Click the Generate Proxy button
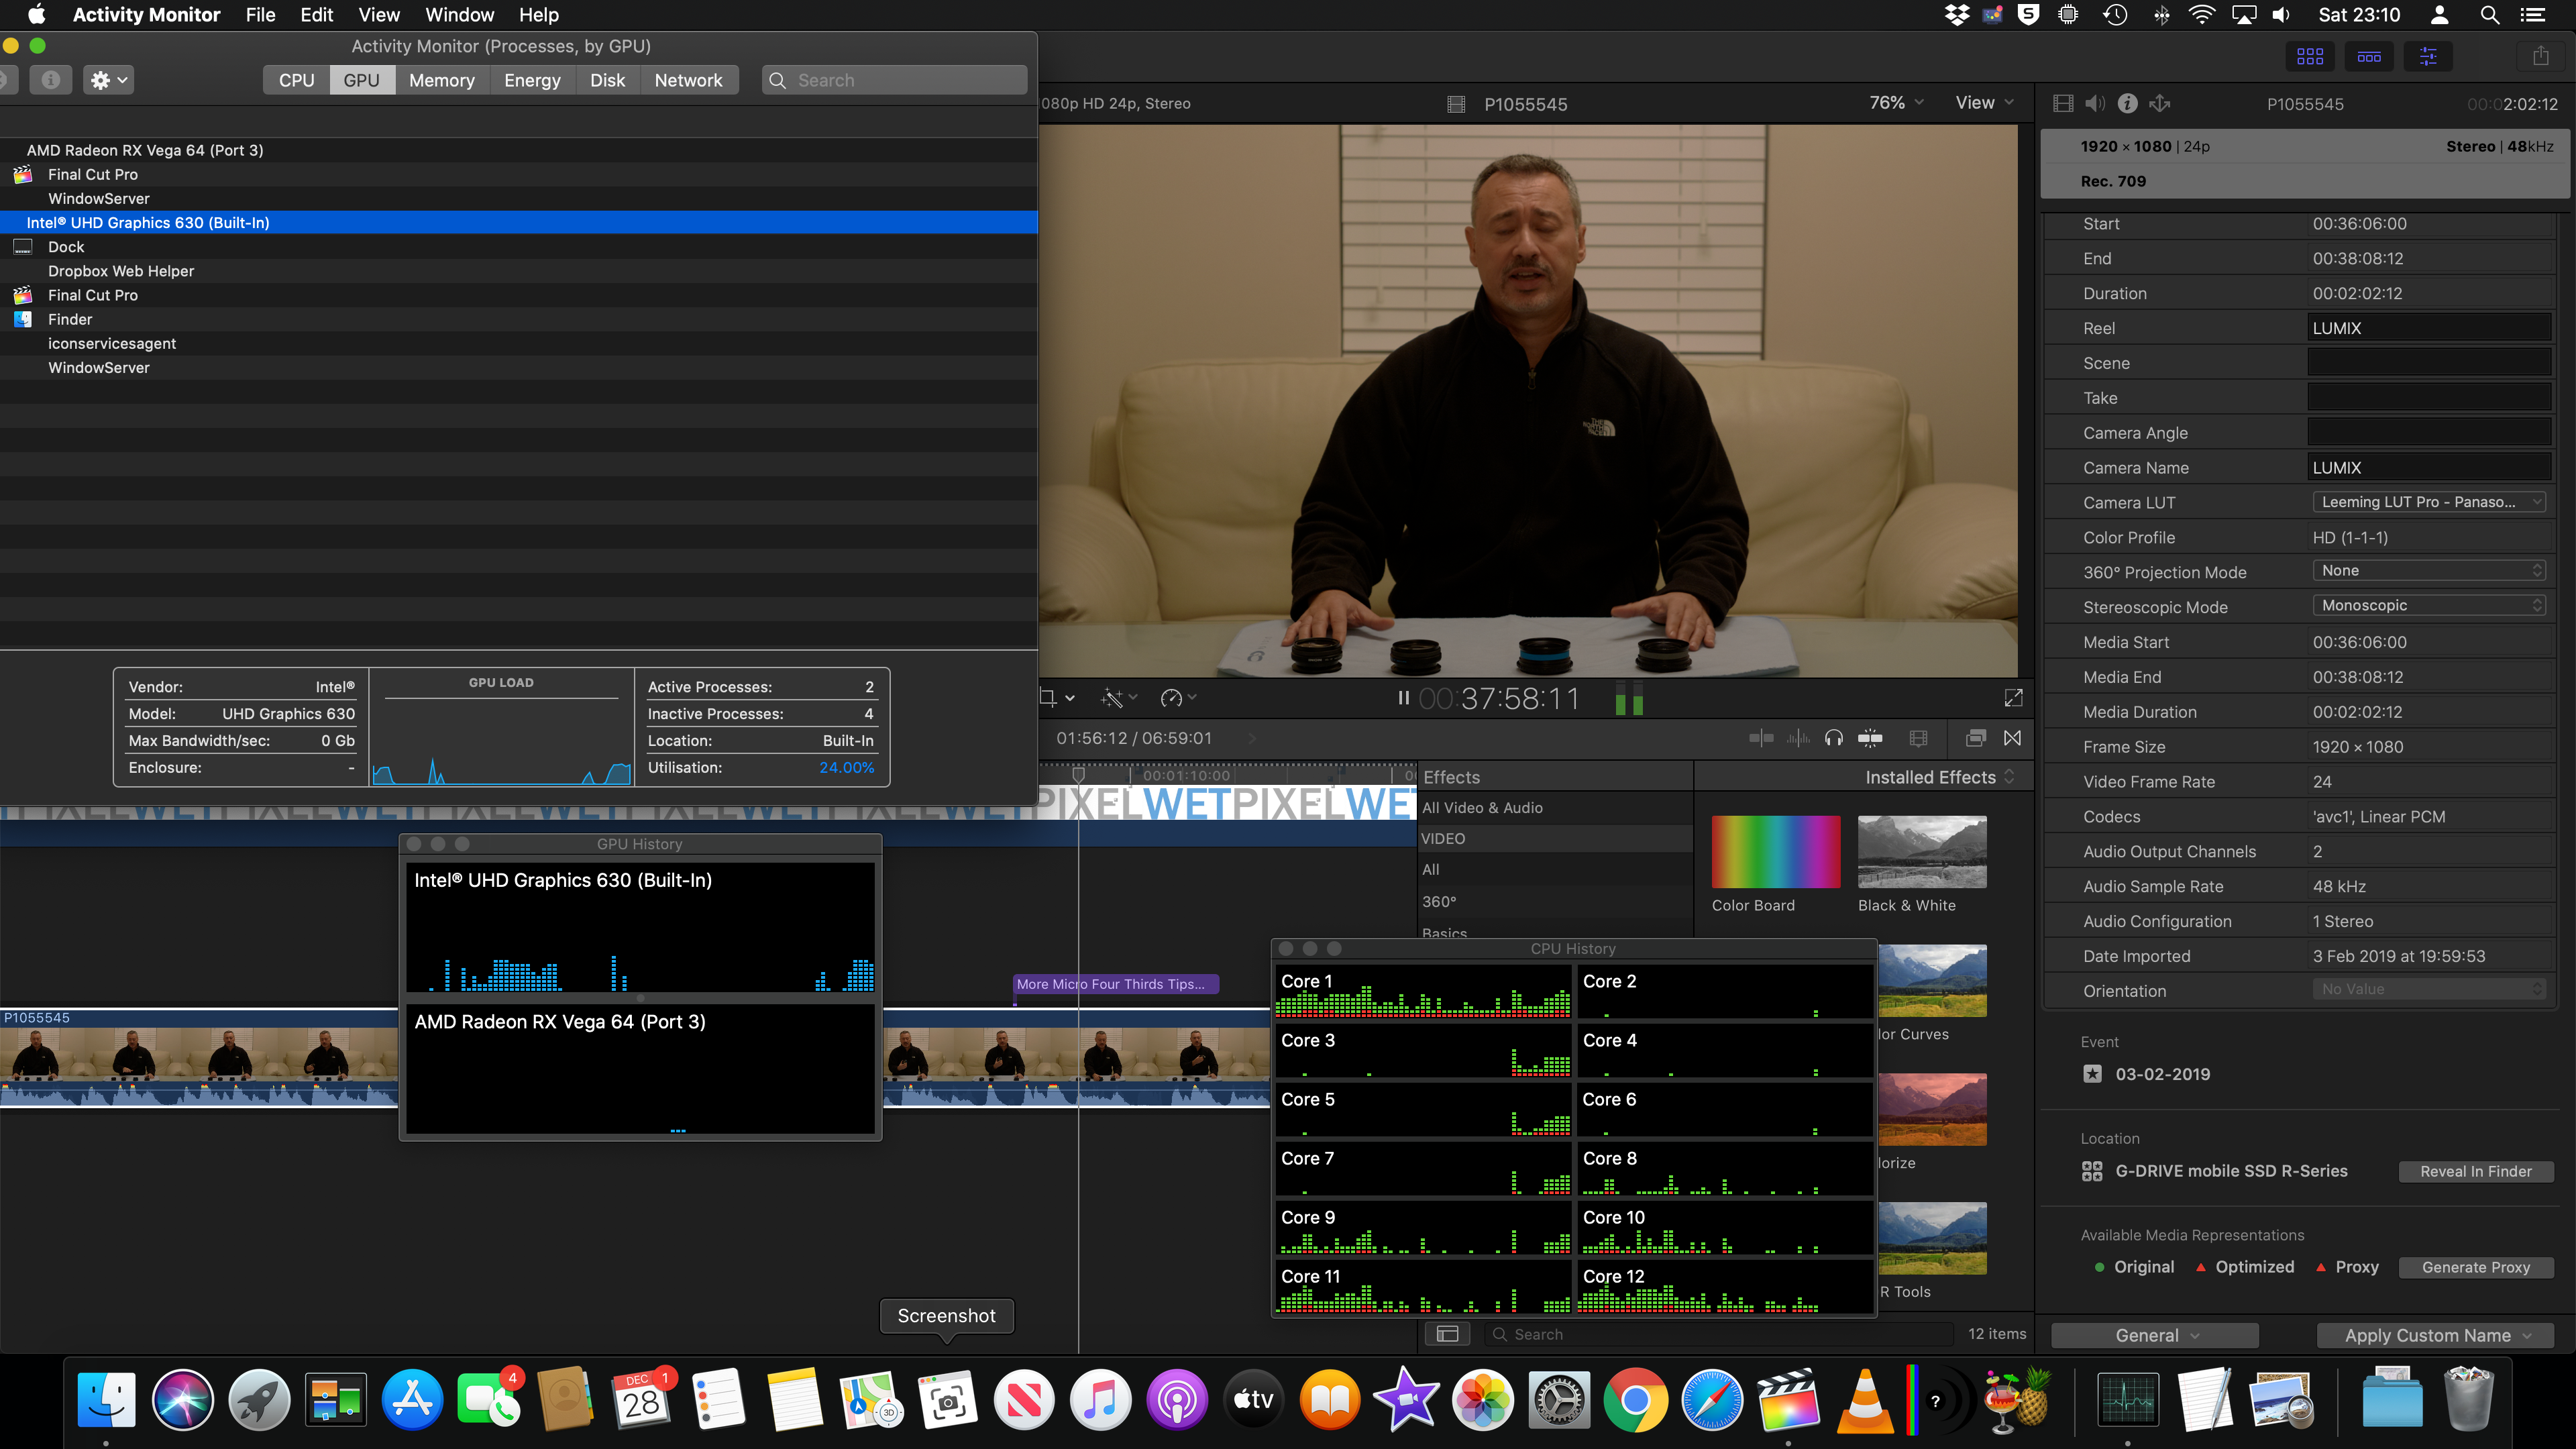This screenshot has width=2576, height=1449. tap(2475, 1267)
